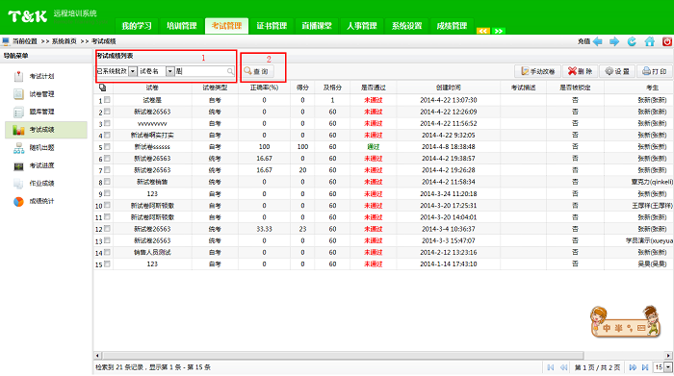Go to the previous page icon

563,367
